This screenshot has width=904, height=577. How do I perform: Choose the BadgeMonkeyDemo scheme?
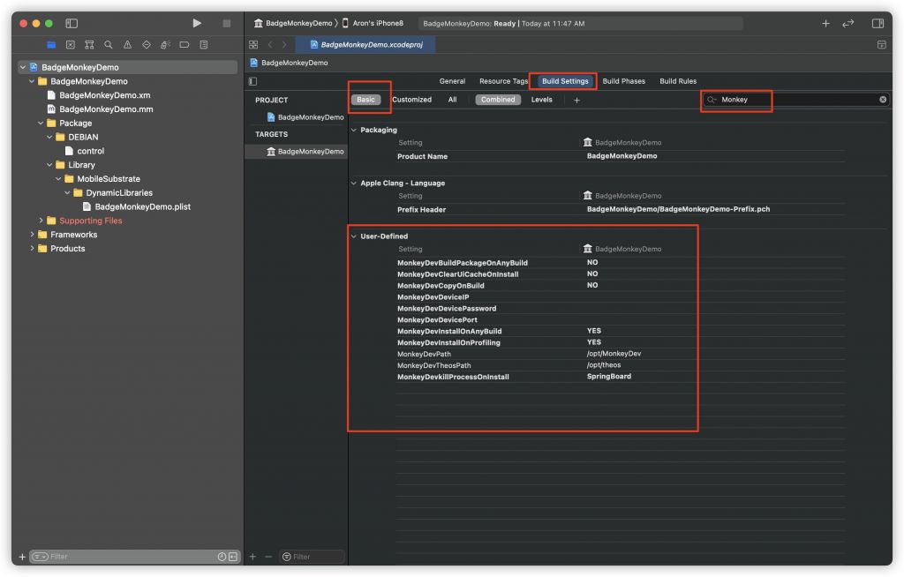[x=293, y=23]
